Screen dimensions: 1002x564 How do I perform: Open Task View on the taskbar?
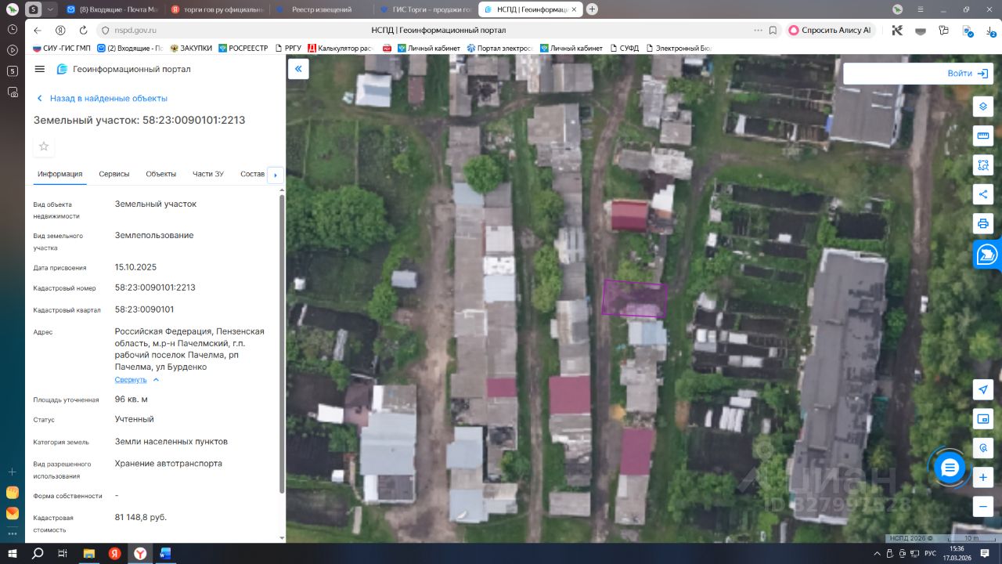pos(63,553)
